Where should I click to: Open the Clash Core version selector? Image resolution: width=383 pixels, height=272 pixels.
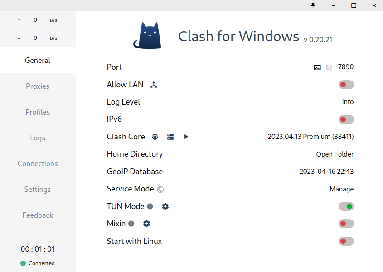pyautogui.click(x=311, y=136)
